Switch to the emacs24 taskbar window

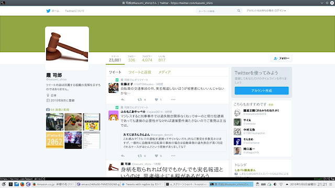98,184
